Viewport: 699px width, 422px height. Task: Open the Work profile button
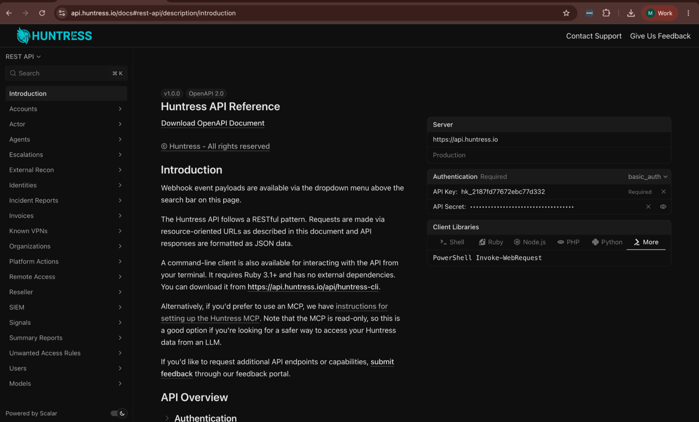coord(660,13)
